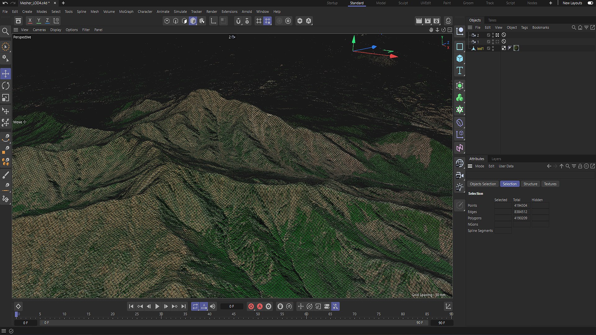Switch to the Layers tab
596x335 pixels.
(496, 159)
